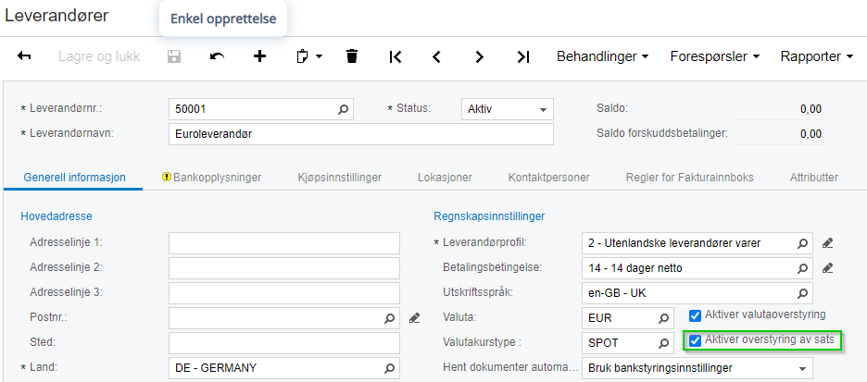Screen dimensions: 867x382
Task: Expand the Rapporter menu
Action: 817,56
